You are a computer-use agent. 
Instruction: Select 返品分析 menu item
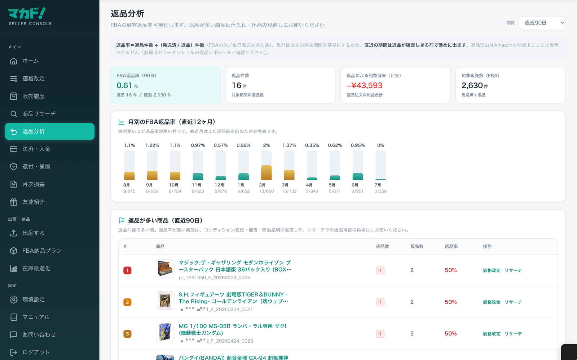50,131
